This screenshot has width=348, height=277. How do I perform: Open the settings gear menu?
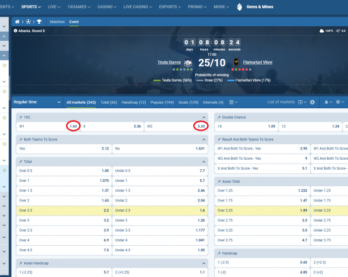pos(340,102)
